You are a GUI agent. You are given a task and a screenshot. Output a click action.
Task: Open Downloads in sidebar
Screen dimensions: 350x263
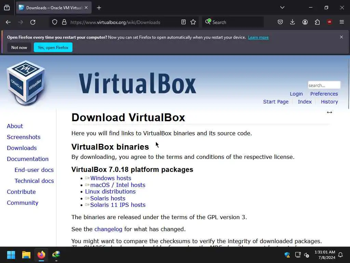pyautogui.click(x=22, y=148)
